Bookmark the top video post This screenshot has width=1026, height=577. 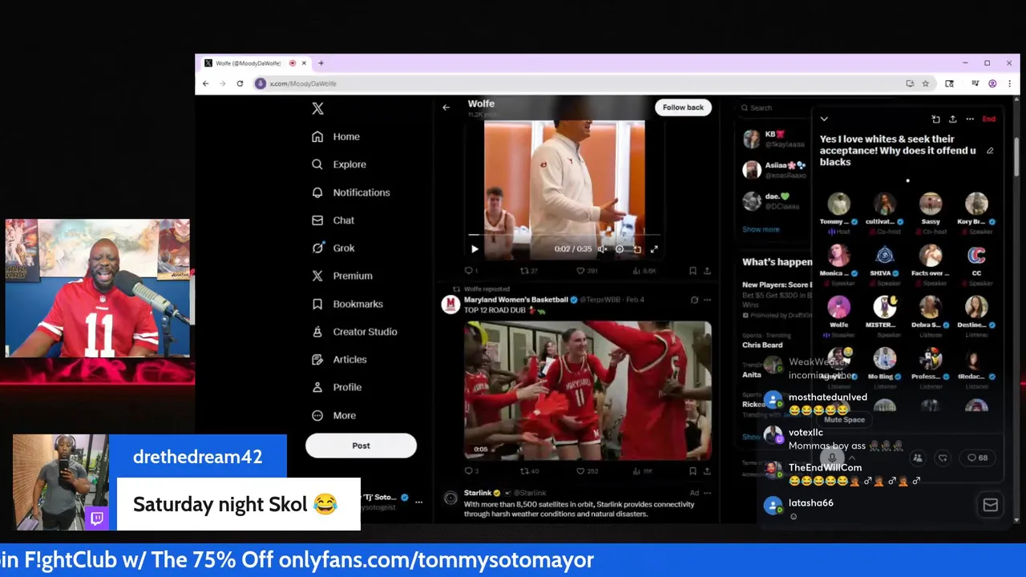point(693,271)
